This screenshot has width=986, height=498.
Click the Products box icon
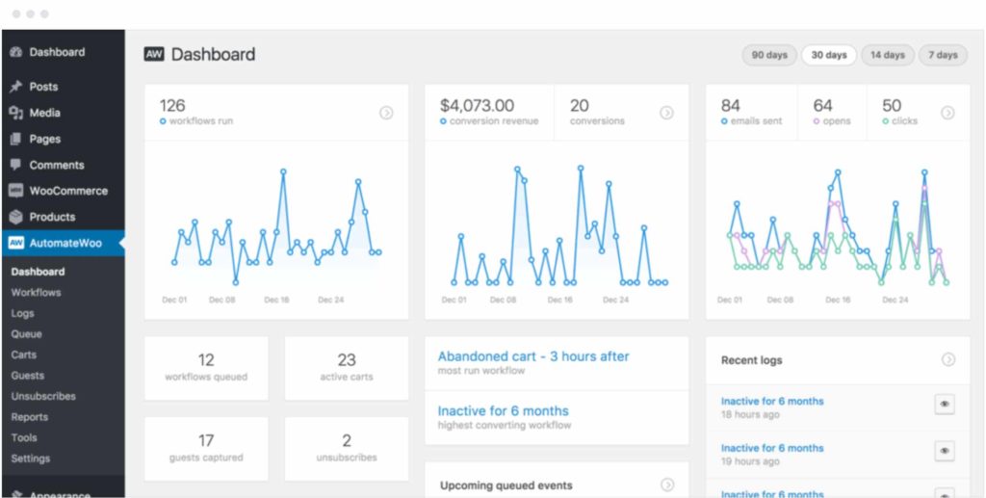(x=15, y=217)
